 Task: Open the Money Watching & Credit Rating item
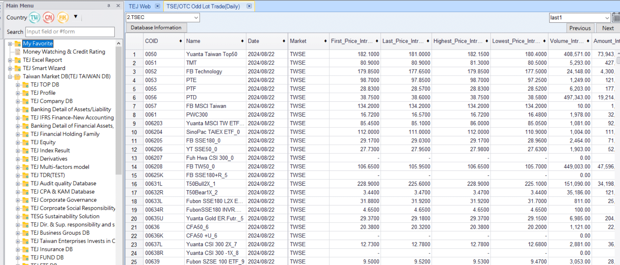(x=64, y=52)
